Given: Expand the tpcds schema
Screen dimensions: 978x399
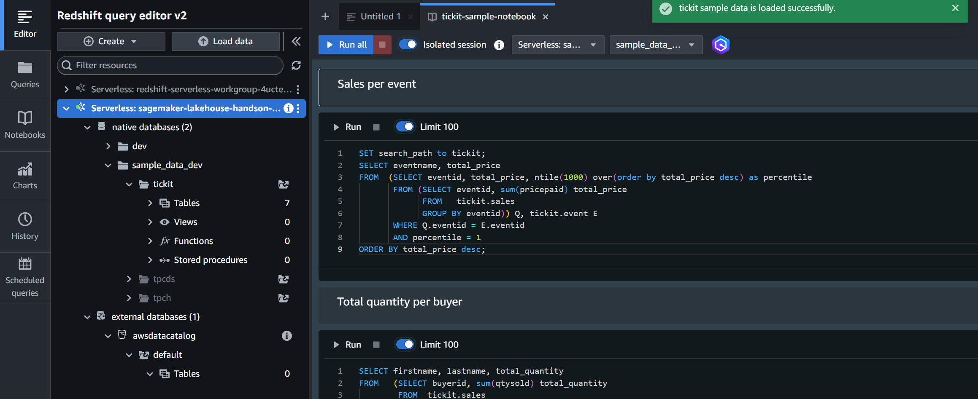Looking at the screenshot, I should [x=129, y=279].
